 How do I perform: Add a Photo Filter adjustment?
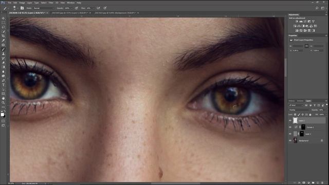pyautogui.click(x=307, y=26)
